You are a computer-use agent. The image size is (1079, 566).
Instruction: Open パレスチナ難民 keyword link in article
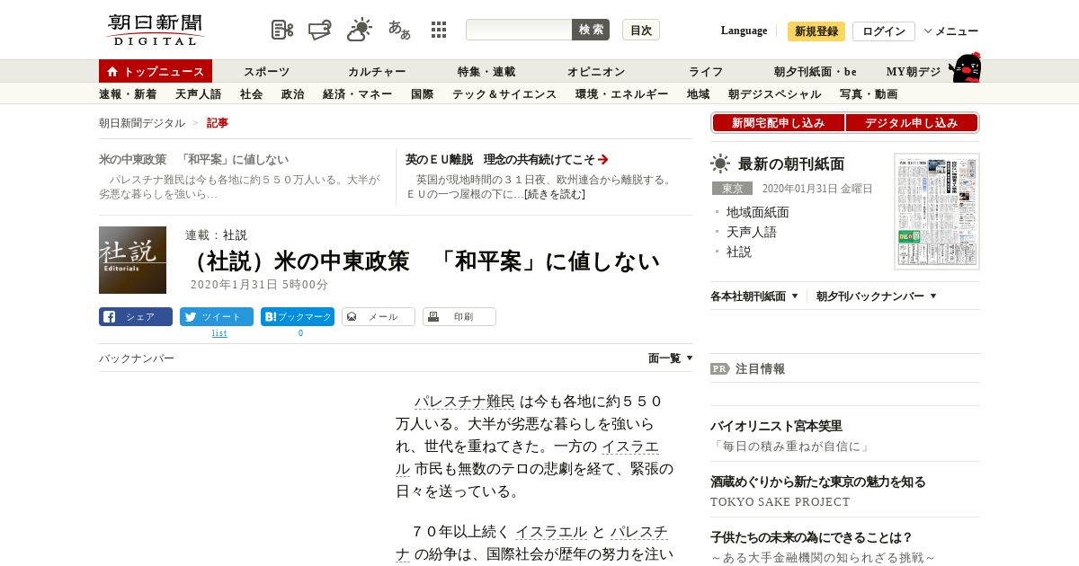tap(464, 402)
